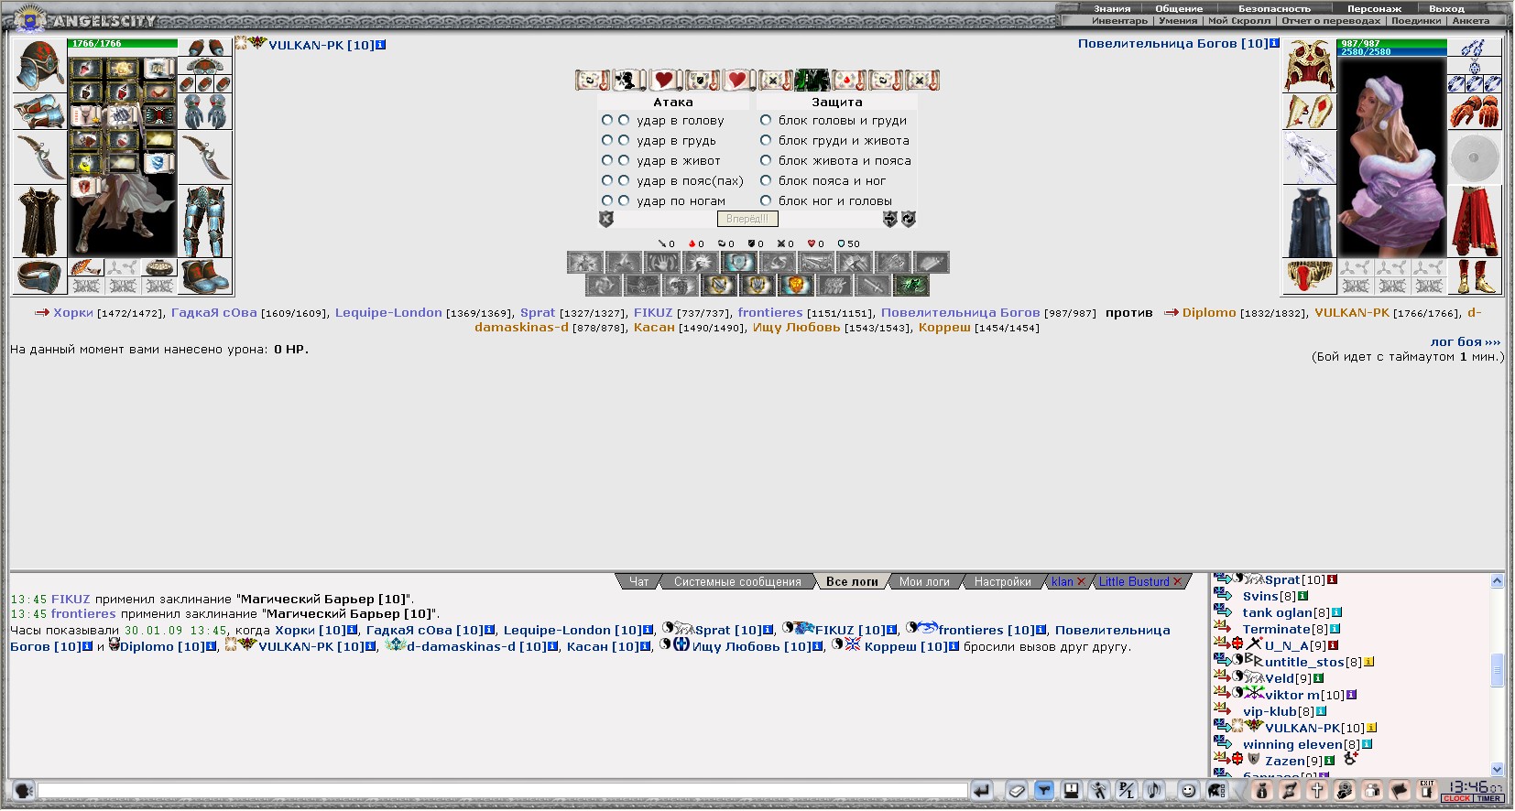Click info icon beside VULKAN-PK [10] header

(380, 45)
